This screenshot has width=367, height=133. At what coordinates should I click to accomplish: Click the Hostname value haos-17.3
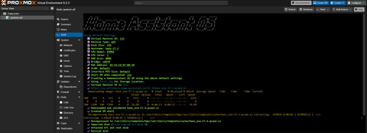click(x=112, y=48)
